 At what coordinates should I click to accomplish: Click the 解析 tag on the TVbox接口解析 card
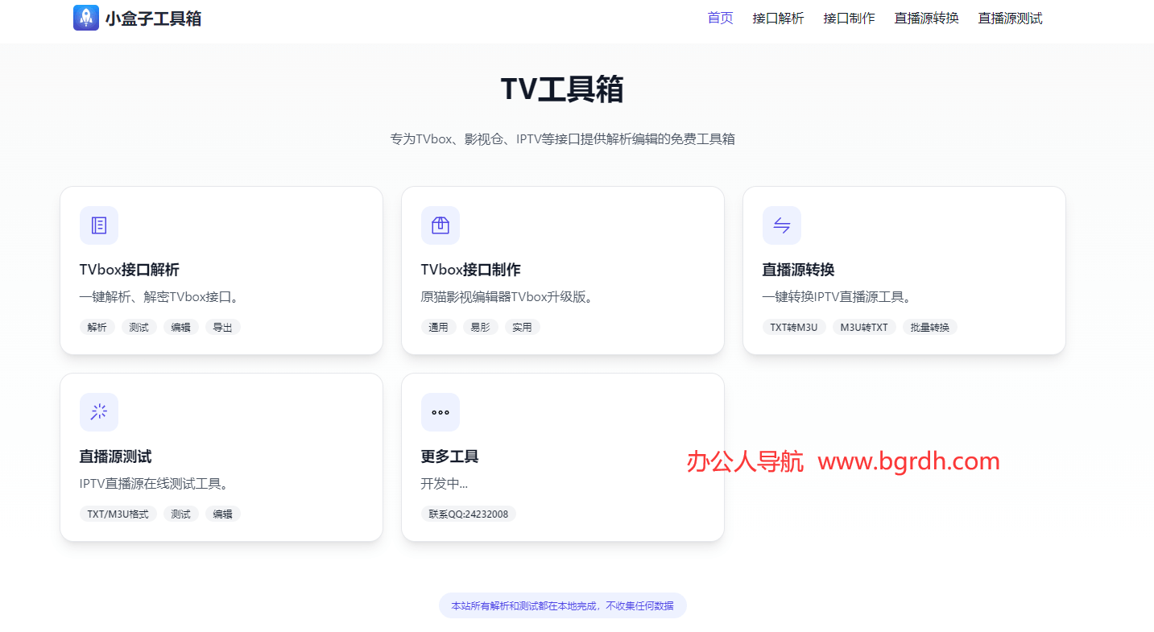tap(97, 327)
